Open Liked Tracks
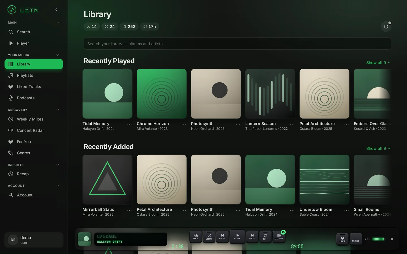 pyautogui.click(x=34, y=87)
